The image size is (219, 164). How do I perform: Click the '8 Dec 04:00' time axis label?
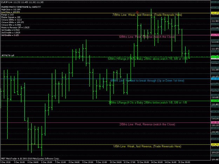pos(74,162)
